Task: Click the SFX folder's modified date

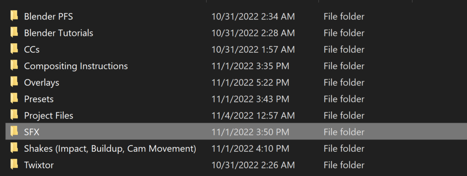Action: pos(250,132)
